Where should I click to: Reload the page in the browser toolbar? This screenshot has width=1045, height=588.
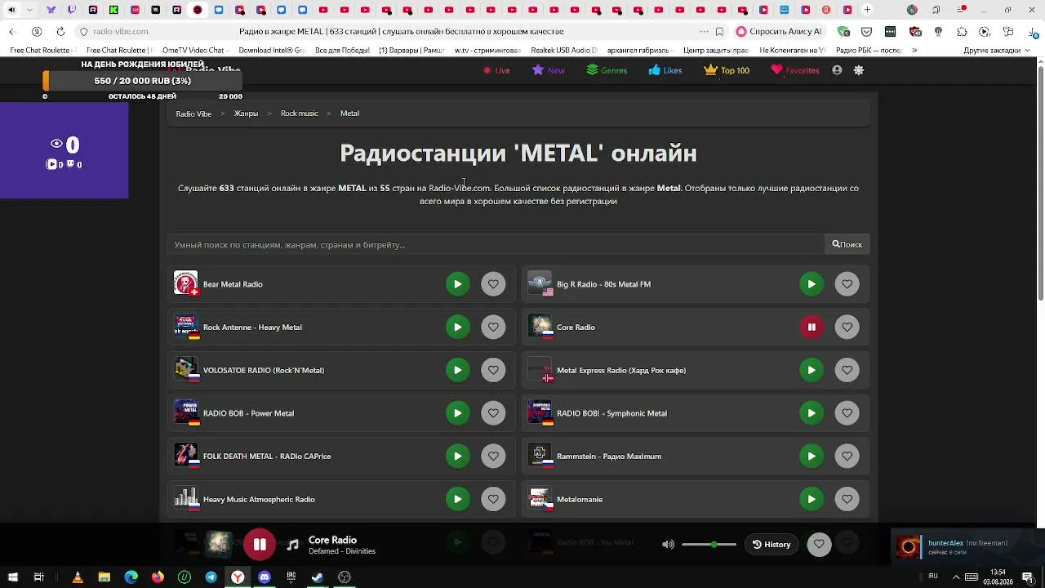point(60,31)
